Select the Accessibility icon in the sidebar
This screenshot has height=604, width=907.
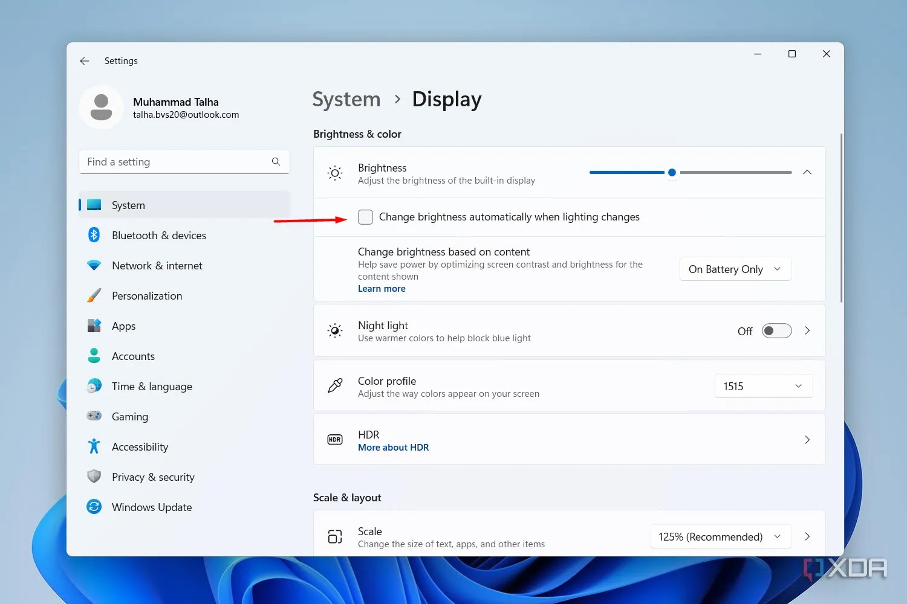coord(94,446)
